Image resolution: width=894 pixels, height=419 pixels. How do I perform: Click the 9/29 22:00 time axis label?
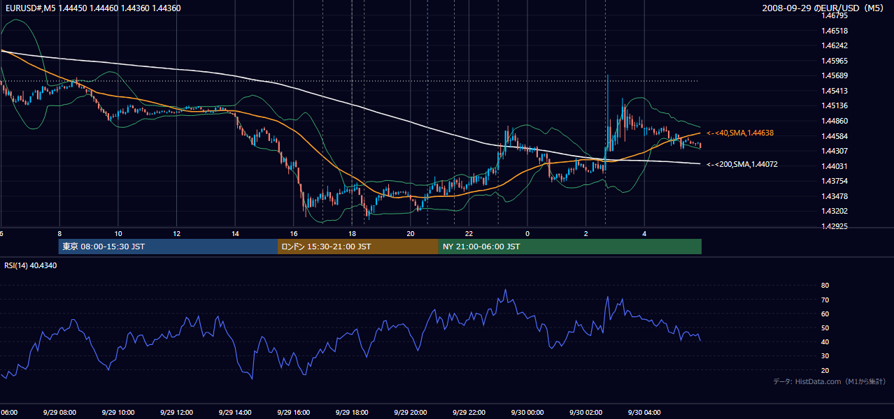[x=469, y=413]
